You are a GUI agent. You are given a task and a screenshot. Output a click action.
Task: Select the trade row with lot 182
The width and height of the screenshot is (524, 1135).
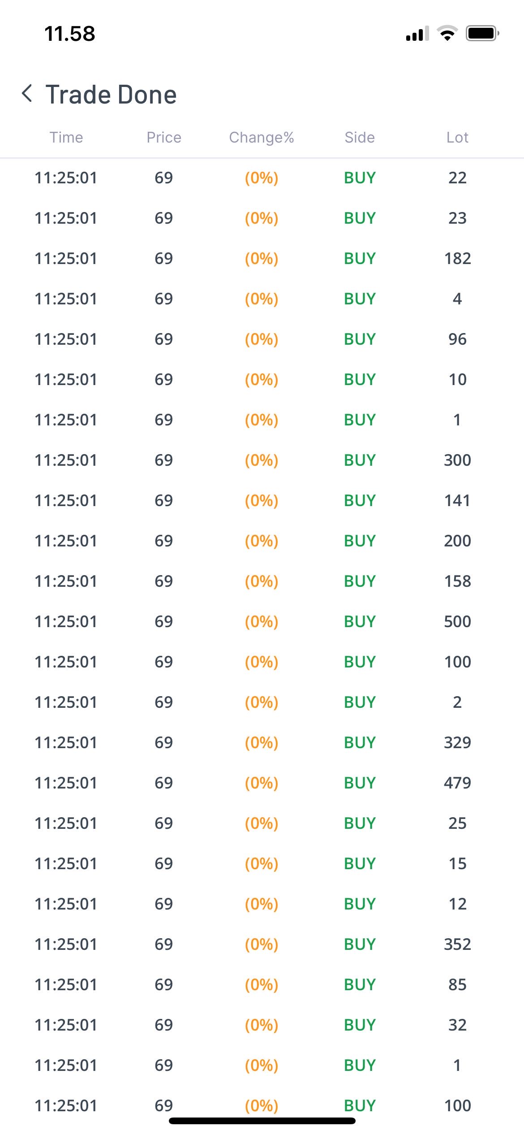pos(262,258)
